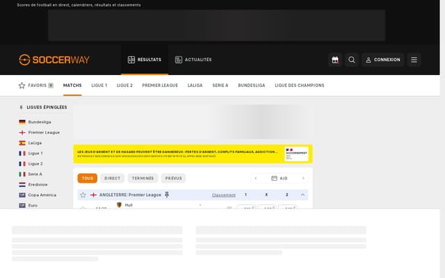Open LaLiga in top navigation
Viewport: 445px width, 278px height.
click(x=195, y=85)
